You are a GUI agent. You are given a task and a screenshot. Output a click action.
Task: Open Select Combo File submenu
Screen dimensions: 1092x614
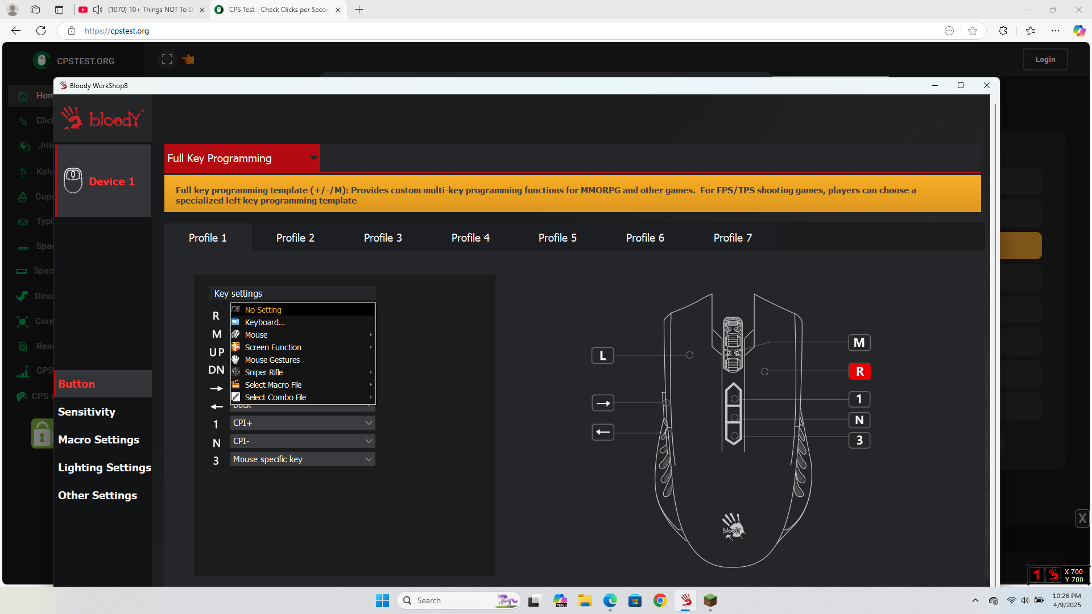pos(303,397)
